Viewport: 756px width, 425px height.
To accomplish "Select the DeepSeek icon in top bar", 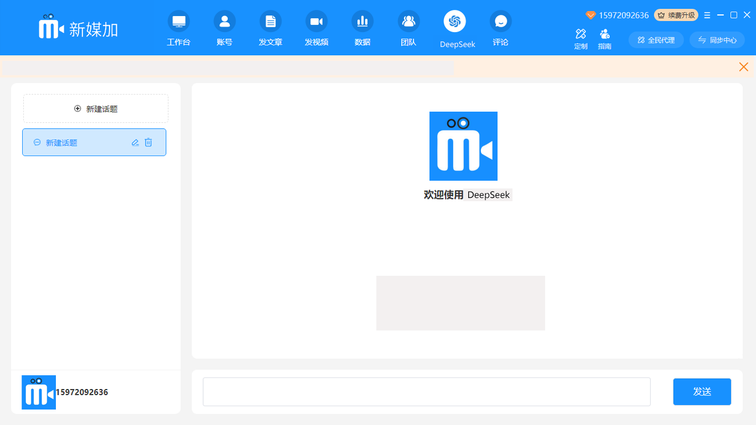I will (454, 22).
